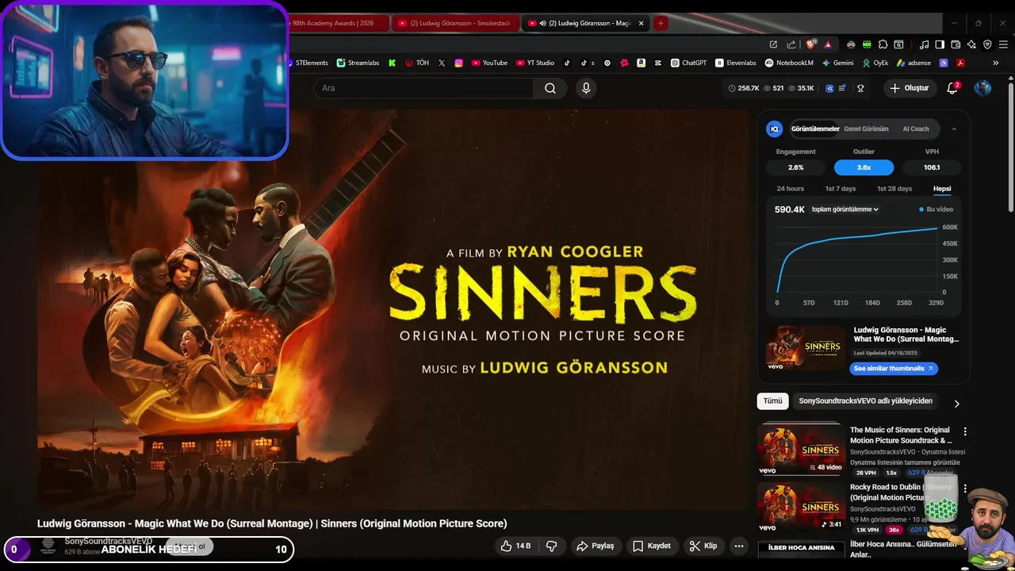Show more filter chips with right chevron
This screenshot has height=571, width=1015.
pos(956,403)
